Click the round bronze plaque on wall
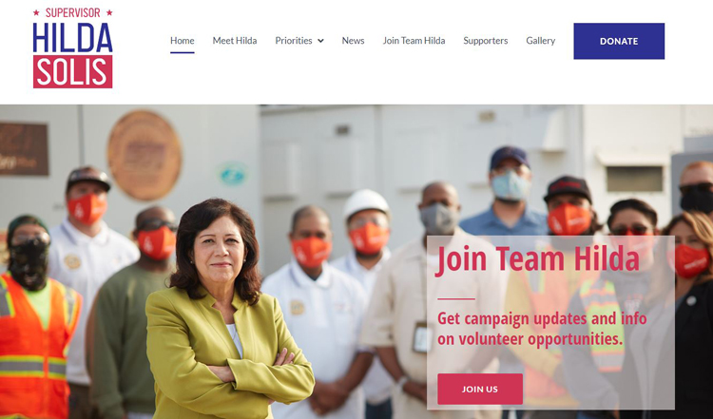This screenshot has height=419, width=713. [145, 155]
